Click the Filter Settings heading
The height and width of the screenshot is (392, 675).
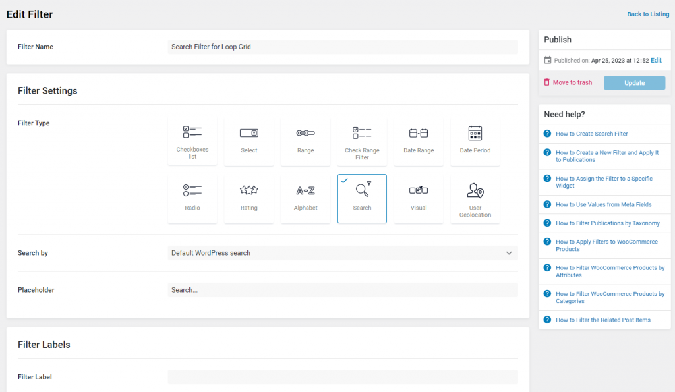pyautogui.click(x=47, y=91)
